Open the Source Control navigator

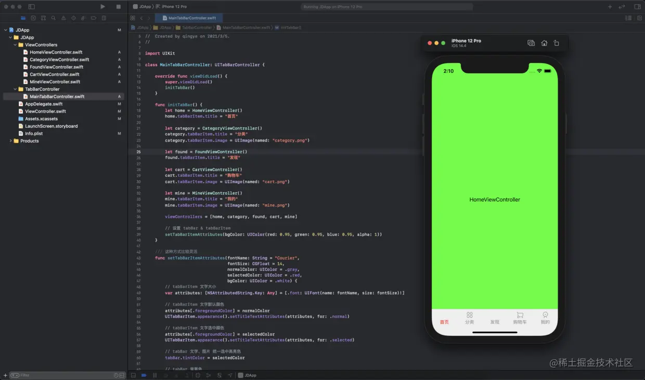(33, 18)
